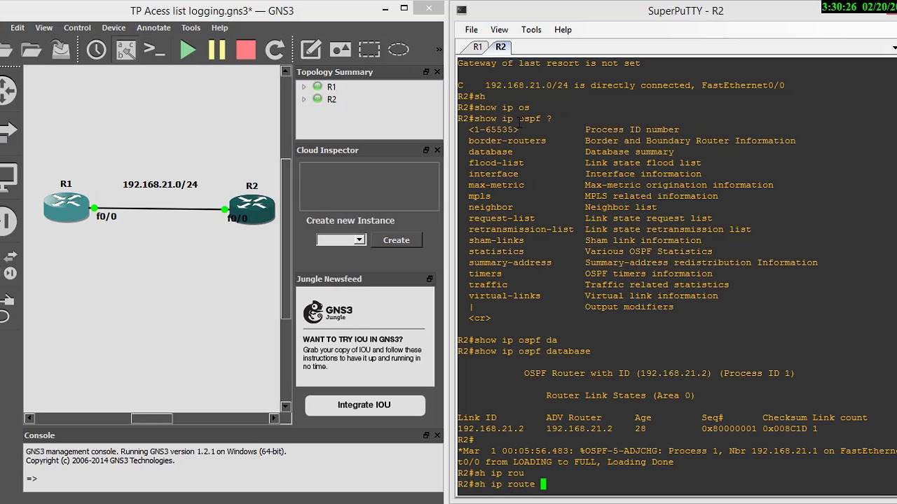Image resolution: width=897 pixels, height=504 pixels.
Task: Browse end devices monitor icon
Action: (6, 176)
